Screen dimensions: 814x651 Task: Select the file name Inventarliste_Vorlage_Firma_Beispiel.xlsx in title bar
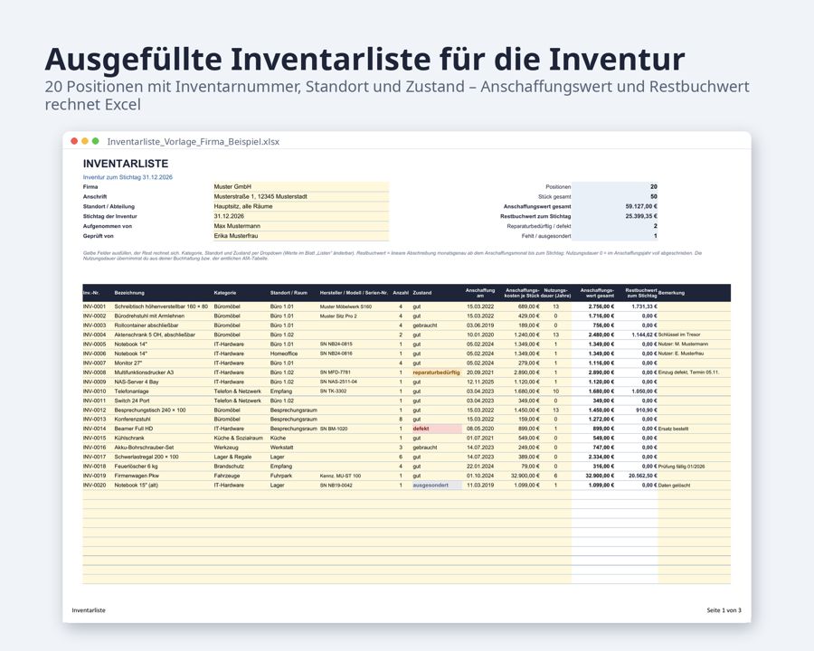coord(194,142)
